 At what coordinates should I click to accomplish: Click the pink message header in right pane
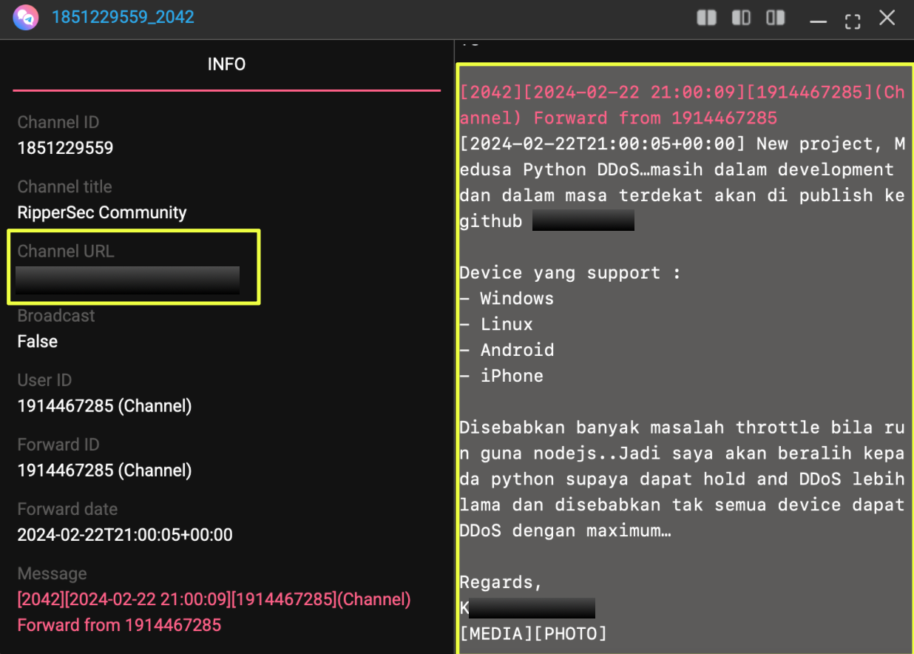tap(681, 105)
